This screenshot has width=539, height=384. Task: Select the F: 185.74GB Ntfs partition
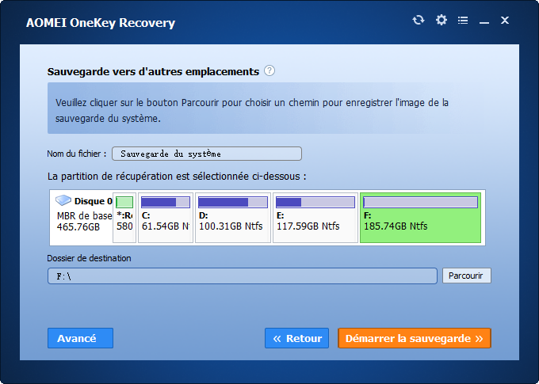[420, 218]
